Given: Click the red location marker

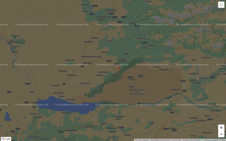Looking at the screenshot, I should click(x=119, y=69).
